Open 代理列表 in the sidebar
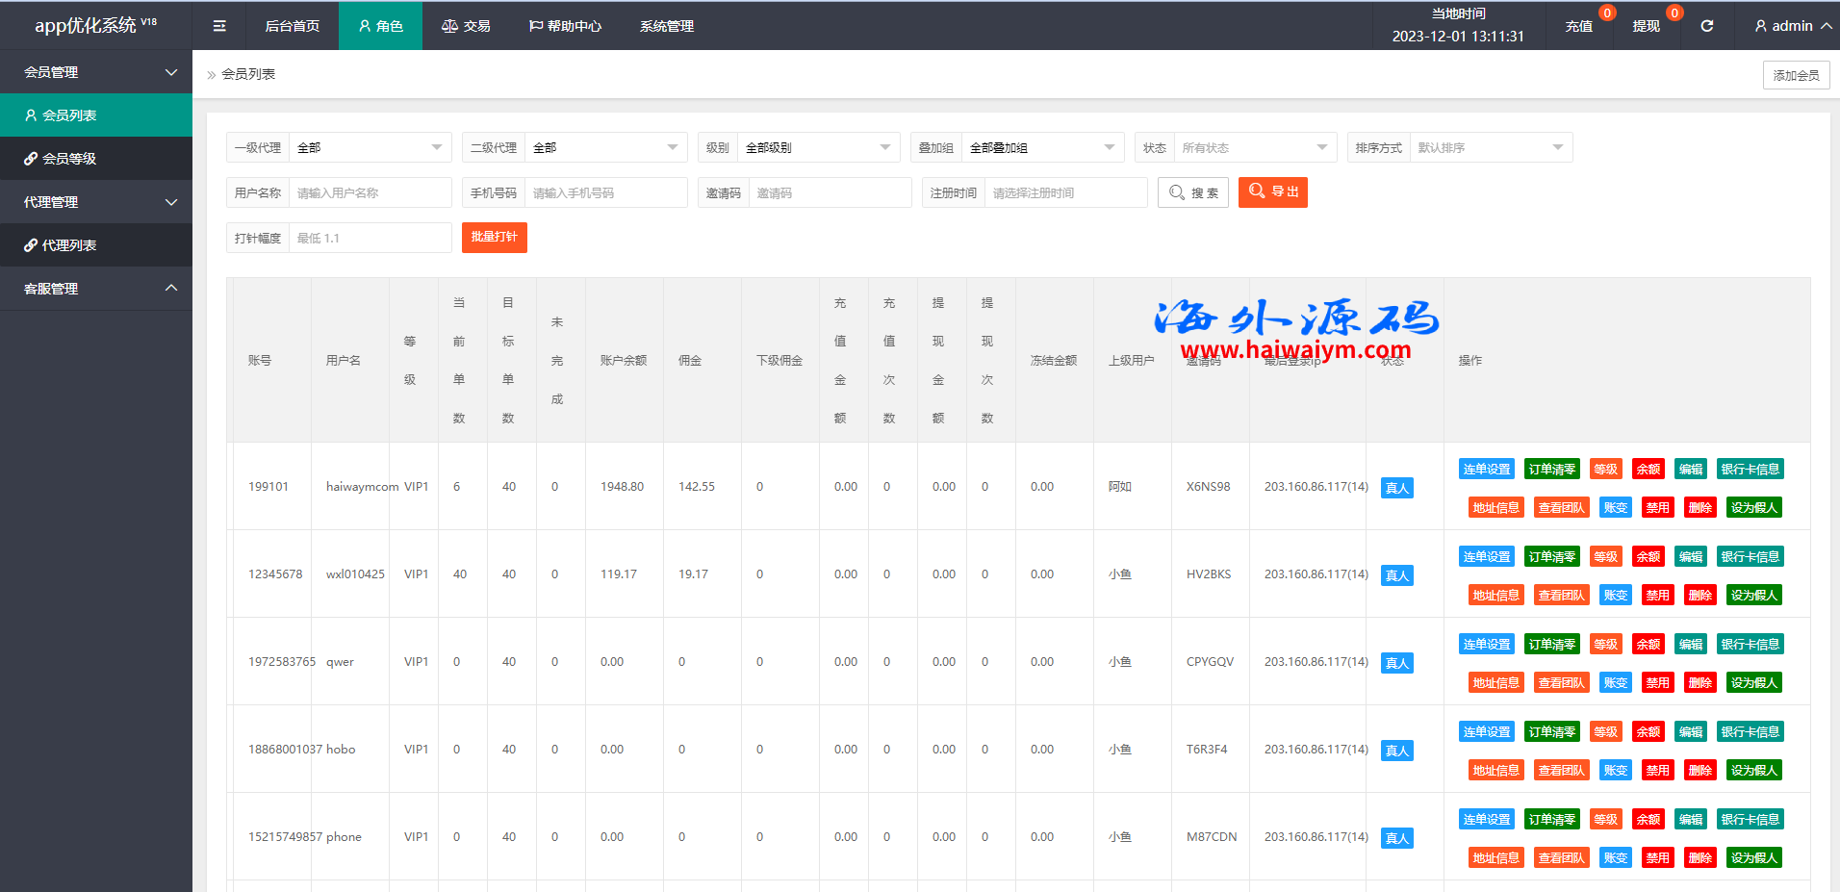The height and width of the screenshot is (892, 1840). [x=68, y=245]
